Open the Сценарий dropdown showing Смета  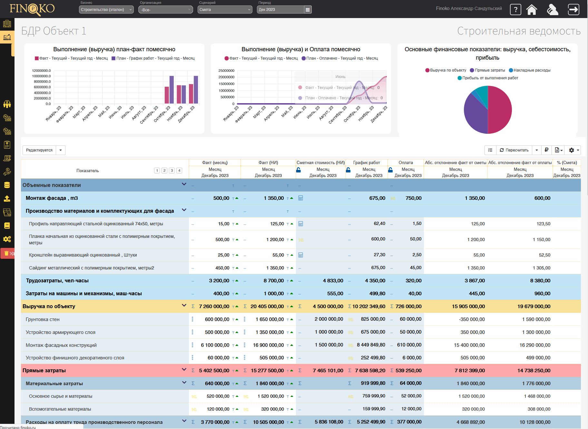click(x=224, y=10)
